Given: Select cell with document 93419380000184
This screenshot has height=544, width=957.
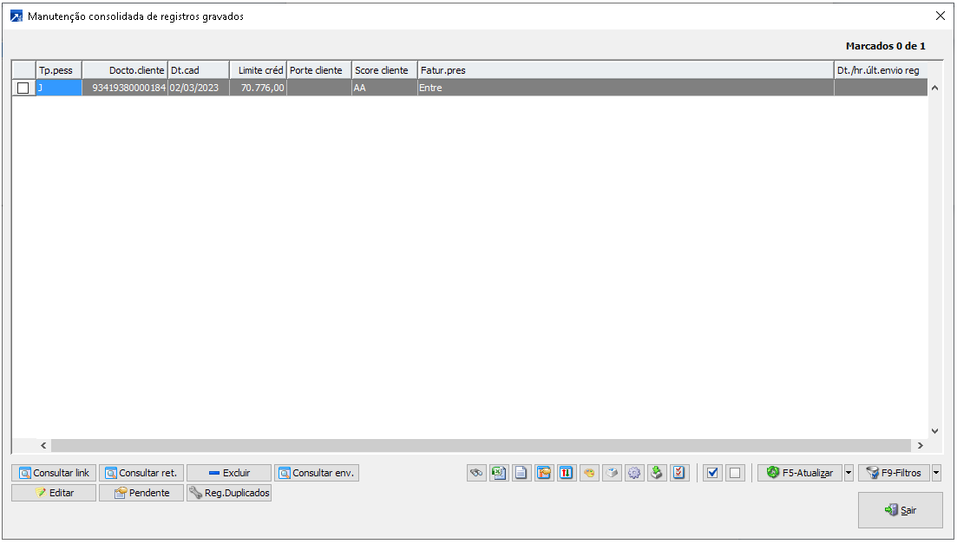Looking at the screenshot, I should click(x=125, y=88).
